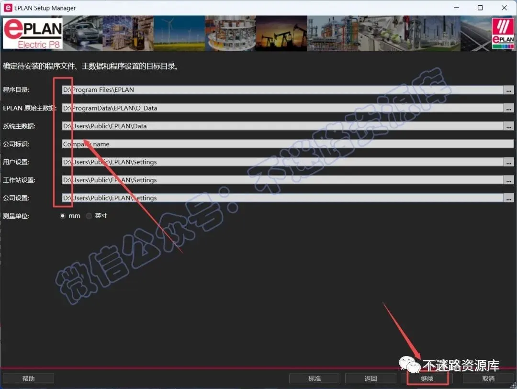Open browse button for 系统主数据 path
Screen dimensions: 517x389
(x=509, y=126)
